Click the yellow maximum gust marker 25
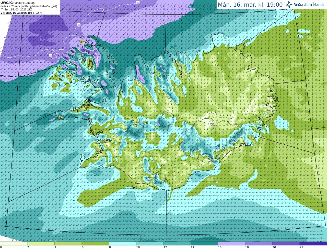The height and width of the screenshot is (249, 327). [61, 118]
